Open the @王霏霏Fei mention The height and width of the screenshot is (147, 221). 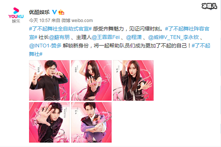pos(106,37)
